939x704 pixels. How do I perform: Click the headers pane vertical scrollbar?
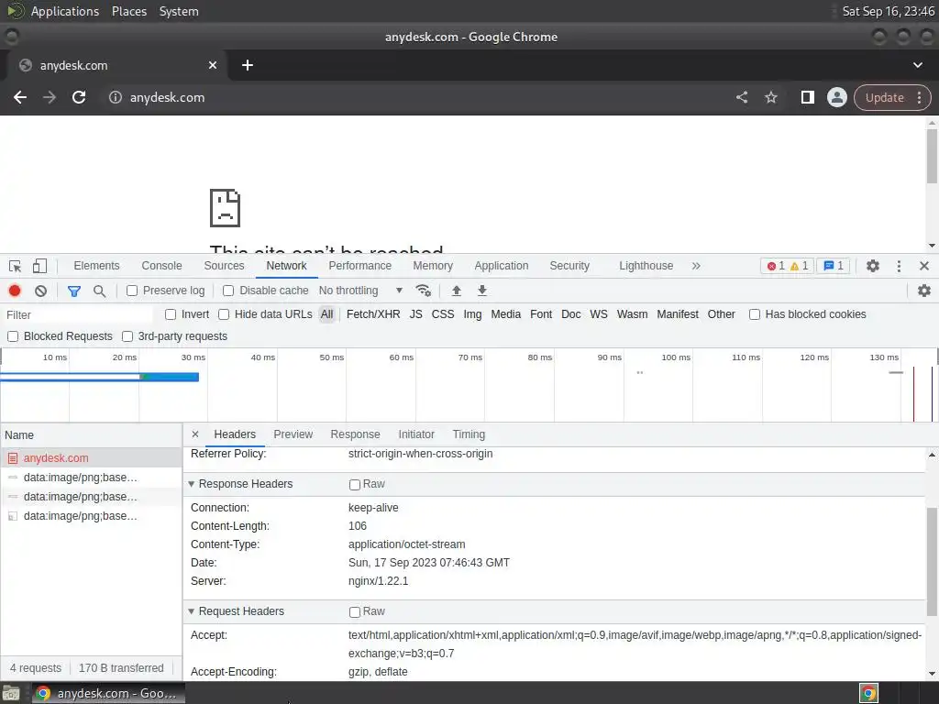point(932,560)
